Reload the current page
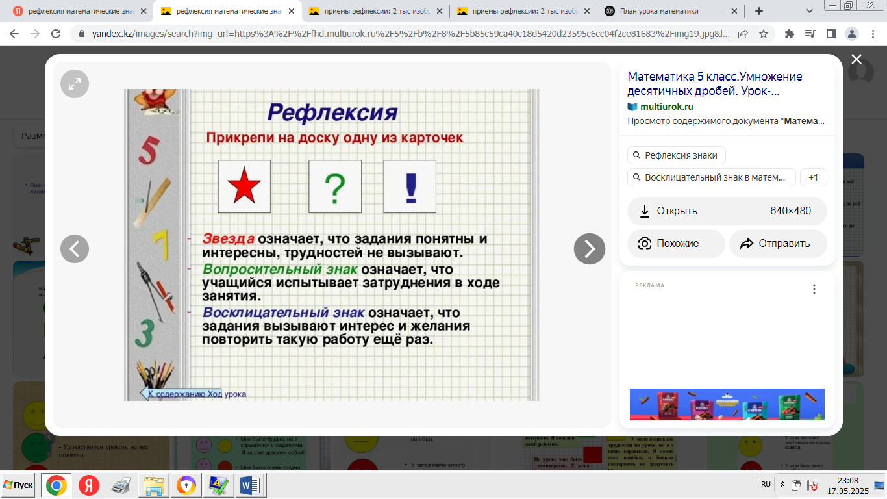This screenshot has height=499, width=887. pos(56,34)
